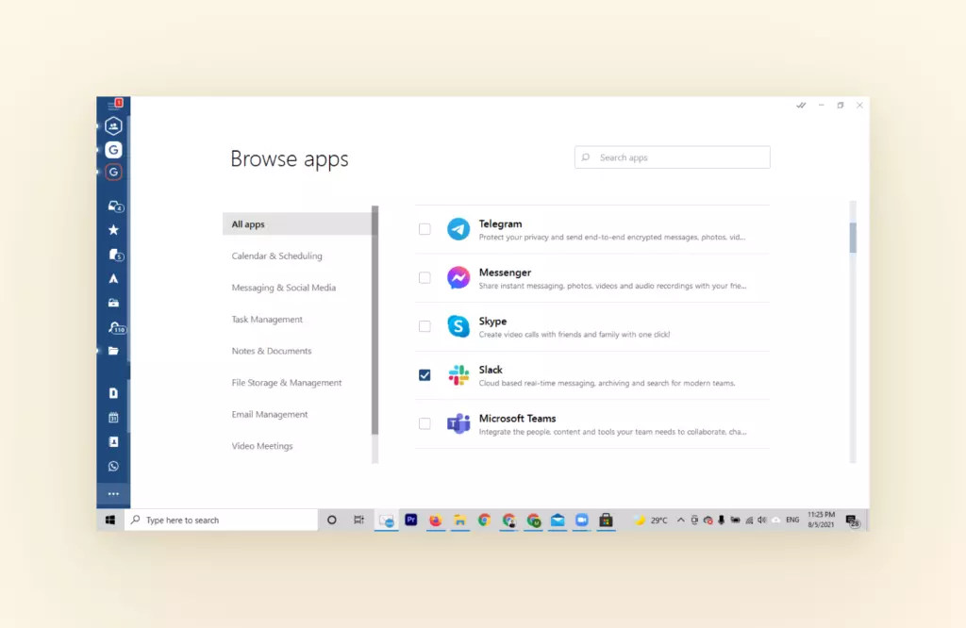Open the calendar icon in the sidebar

(x=113, y=418)
